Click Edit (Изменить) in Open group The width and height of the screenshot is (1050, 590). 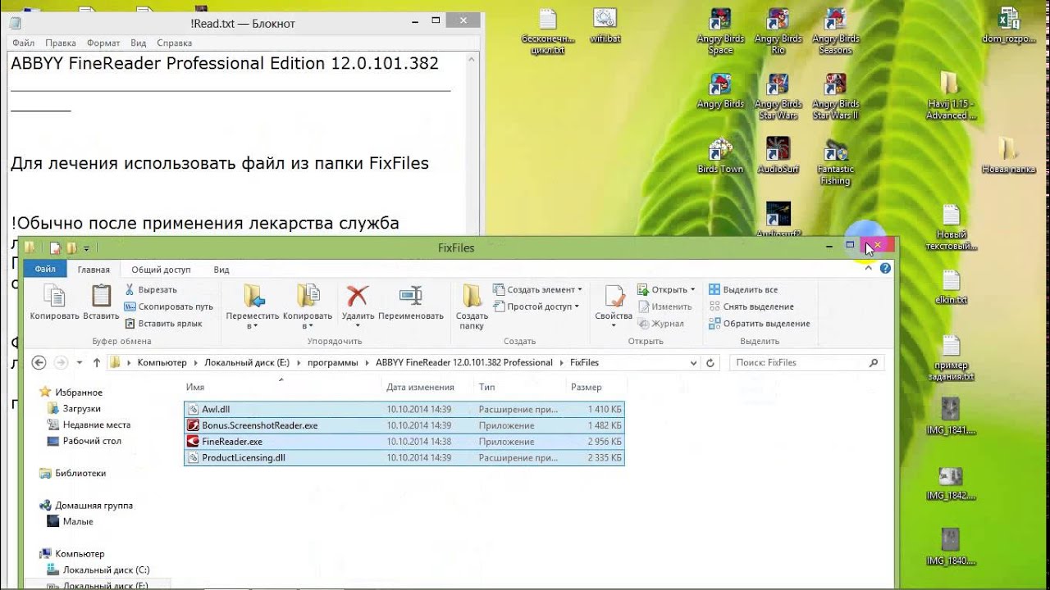(x=664, y=306)
